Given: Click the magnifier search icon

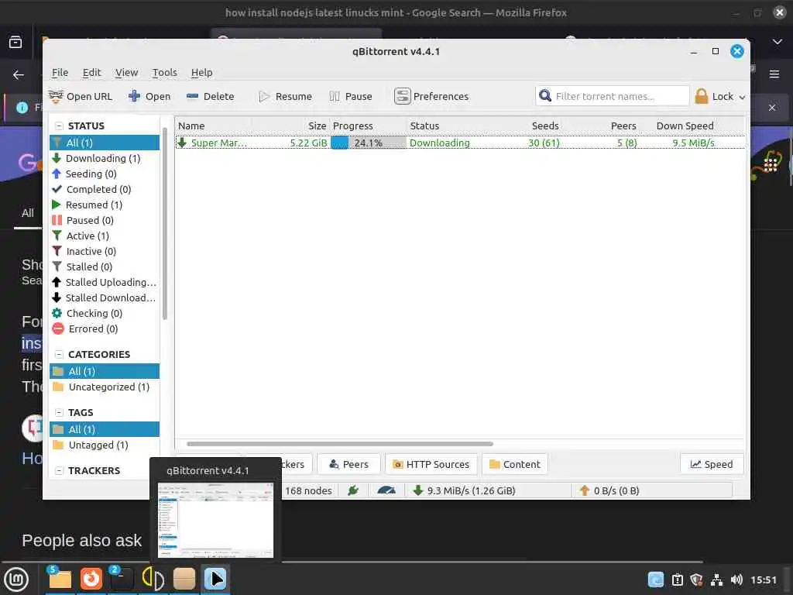Looking at the screenshot, I should pyautogui.click(x=544, y=95).
